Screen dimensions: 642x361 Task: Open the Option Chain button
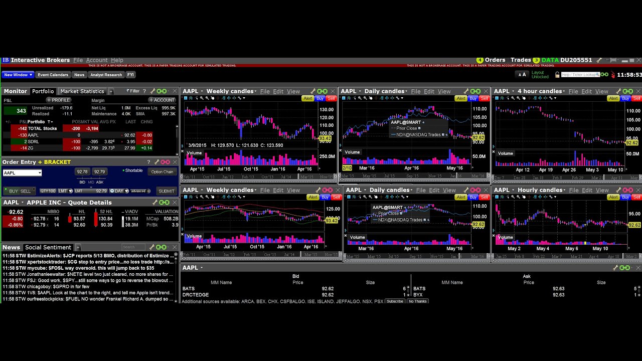[x=162, y=172]
